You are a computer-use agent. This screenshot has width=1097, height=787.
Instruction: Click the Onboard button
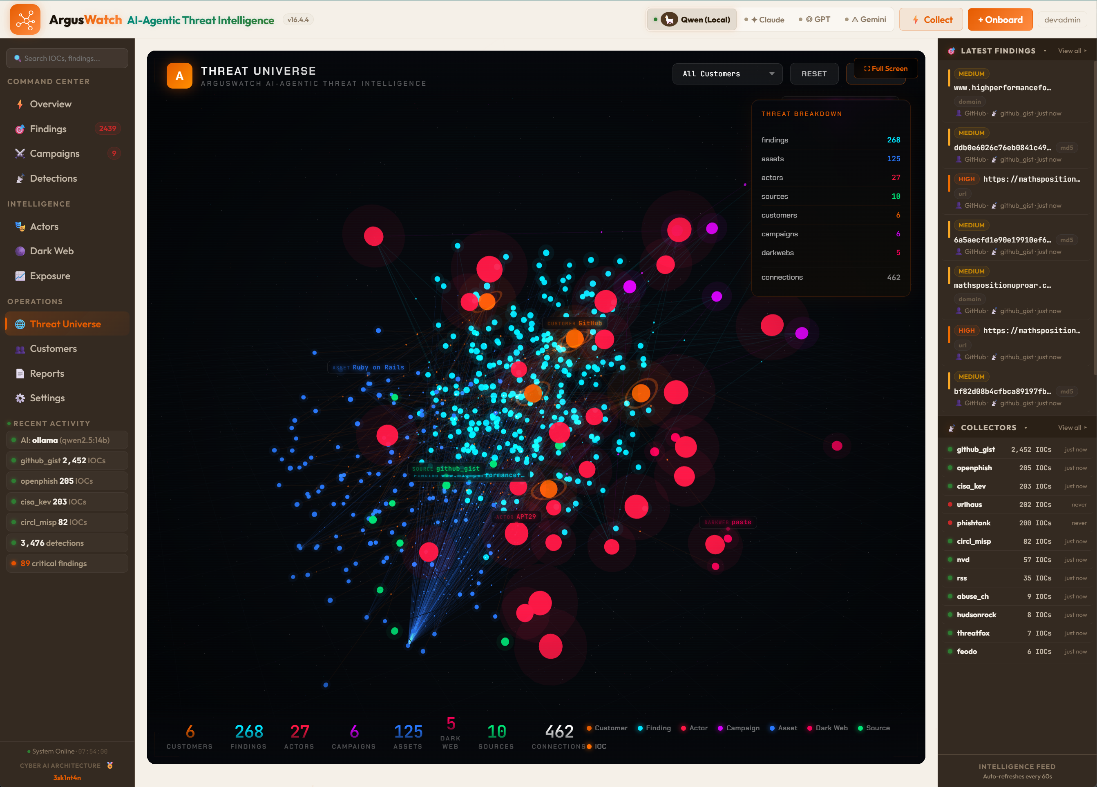point(999,20)
